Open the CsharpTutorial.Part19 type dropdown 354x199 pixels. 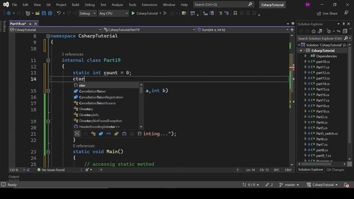[x=149, y=30]
